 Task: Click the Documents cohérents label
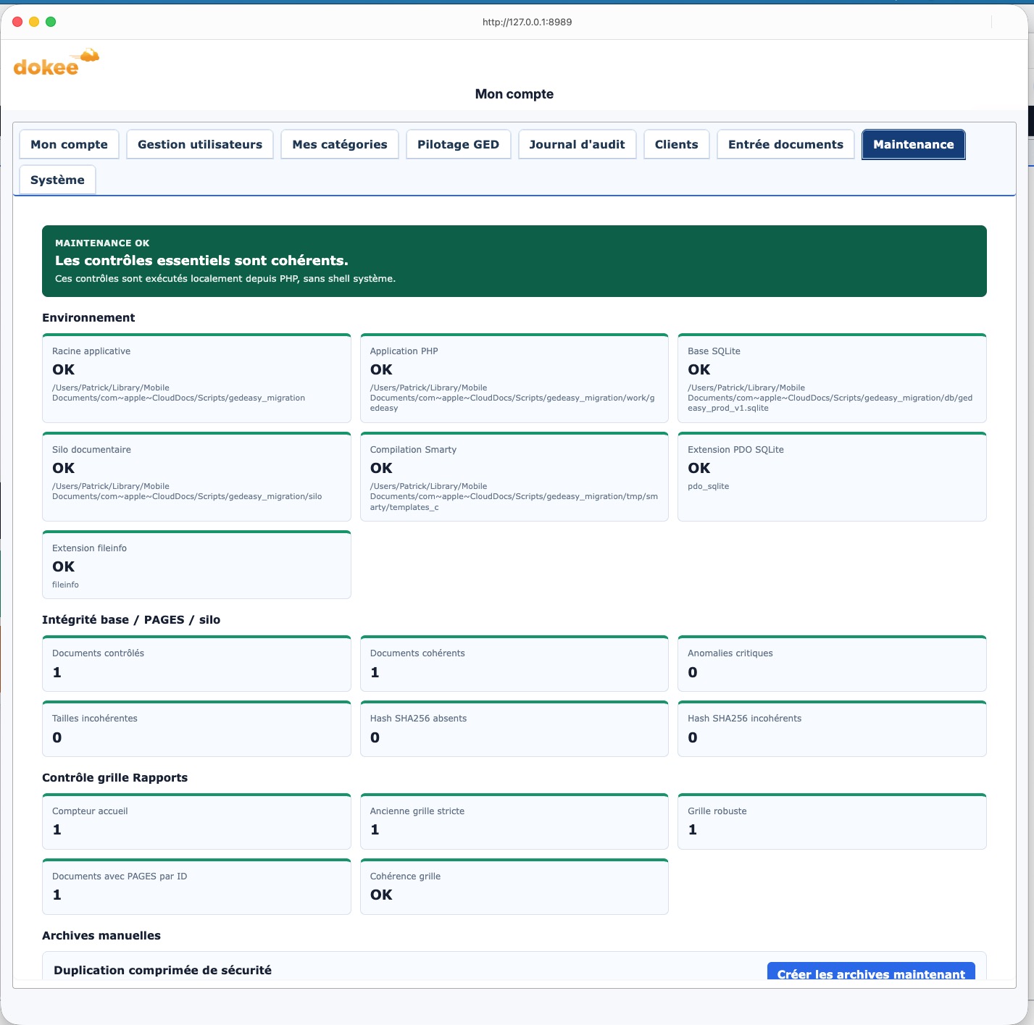click(417, 653)
